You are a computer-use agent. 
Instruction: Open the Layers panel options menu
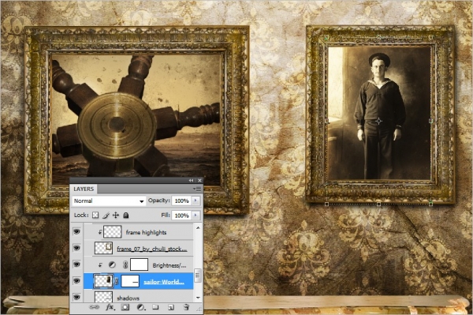pyautogui.click(x=196, y=189)
